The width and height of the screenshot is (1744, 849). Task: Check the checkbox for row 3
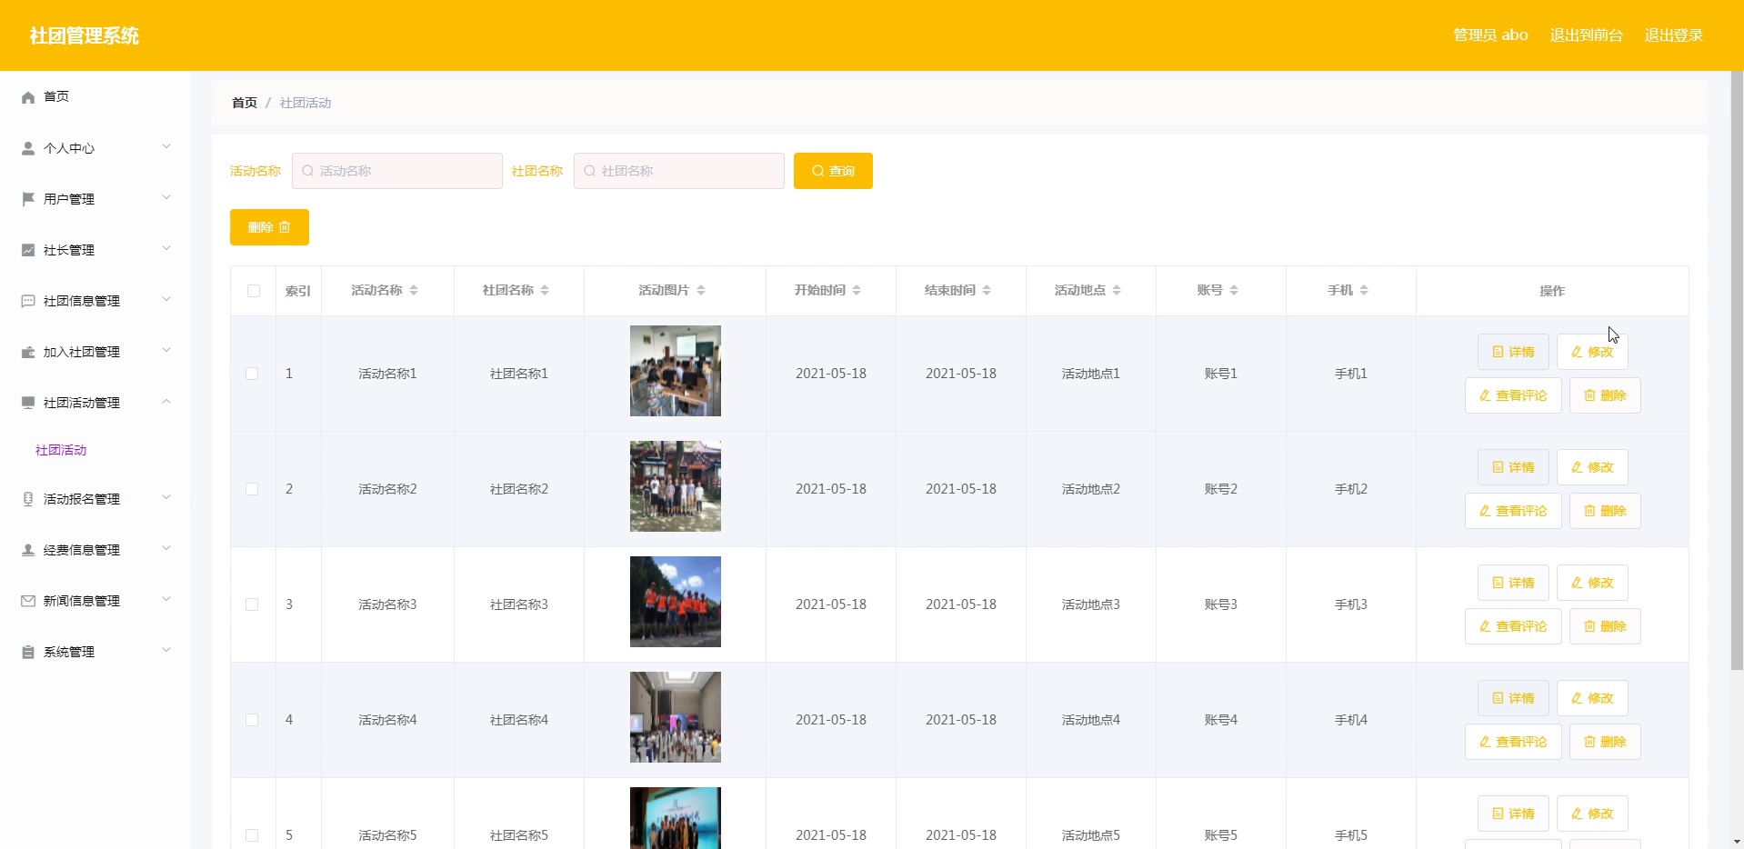point(252,604)
